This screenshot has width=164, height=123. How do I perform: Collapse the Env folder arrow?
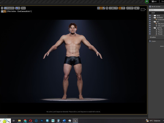coord(153,22)
